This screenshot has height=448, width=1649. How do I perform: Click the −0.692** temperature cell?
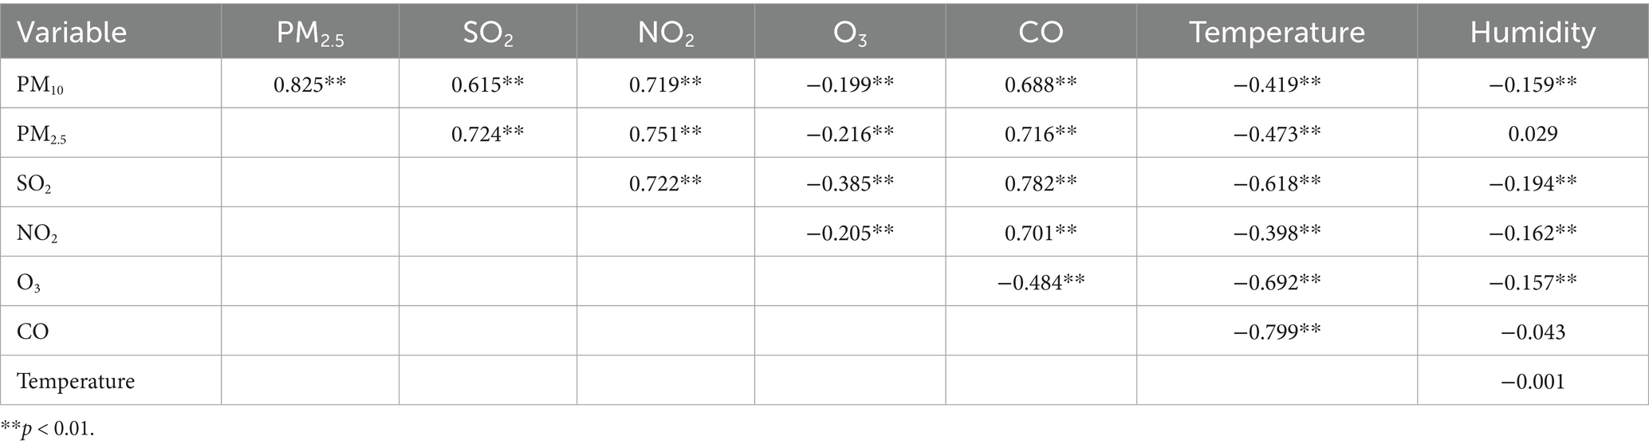point(1277,282)
